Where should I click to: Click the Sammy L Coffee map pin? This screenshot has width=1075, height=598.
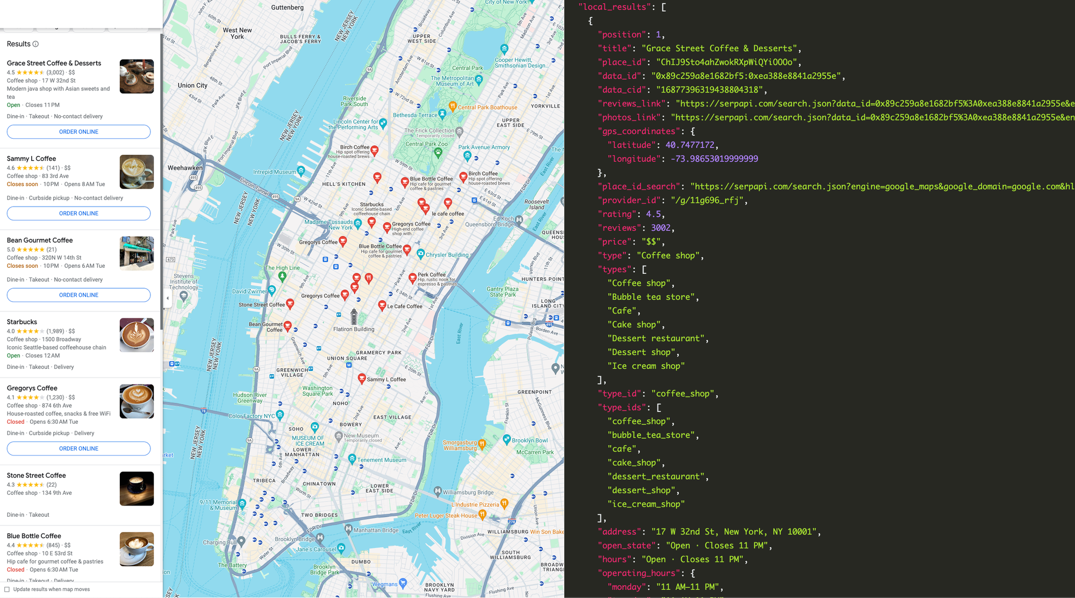pos(362,378)
